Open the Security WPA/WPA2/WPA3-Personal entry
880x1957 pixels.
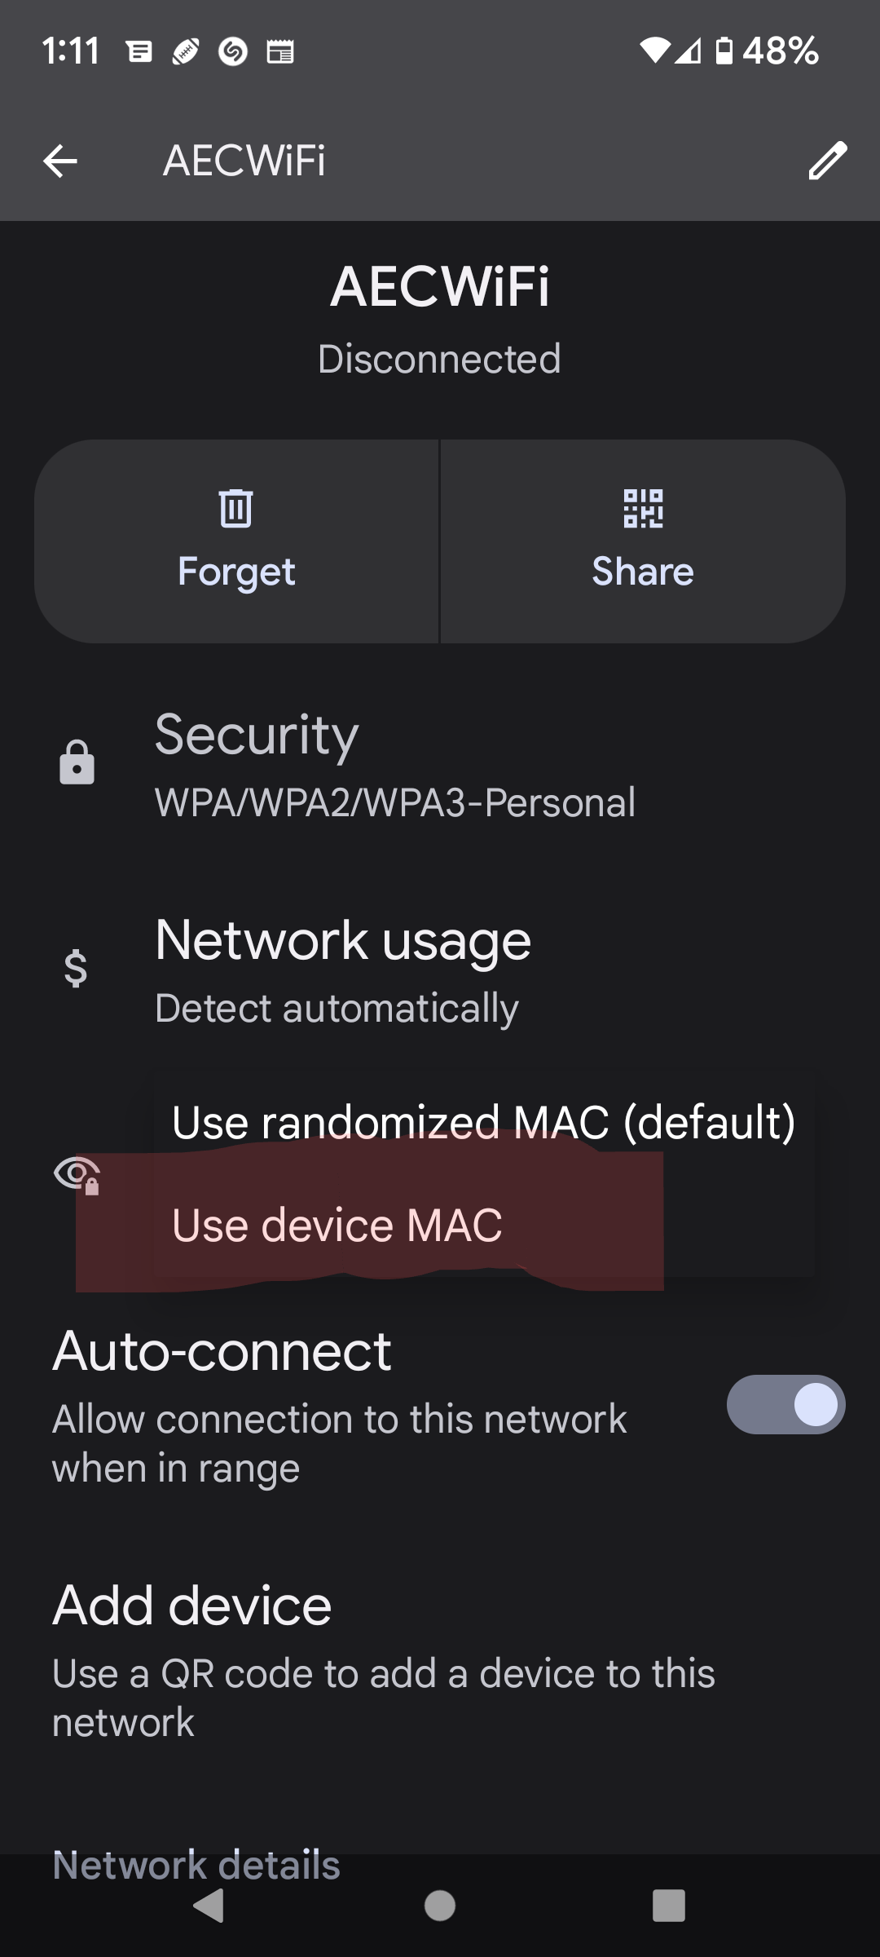point(440,765)
